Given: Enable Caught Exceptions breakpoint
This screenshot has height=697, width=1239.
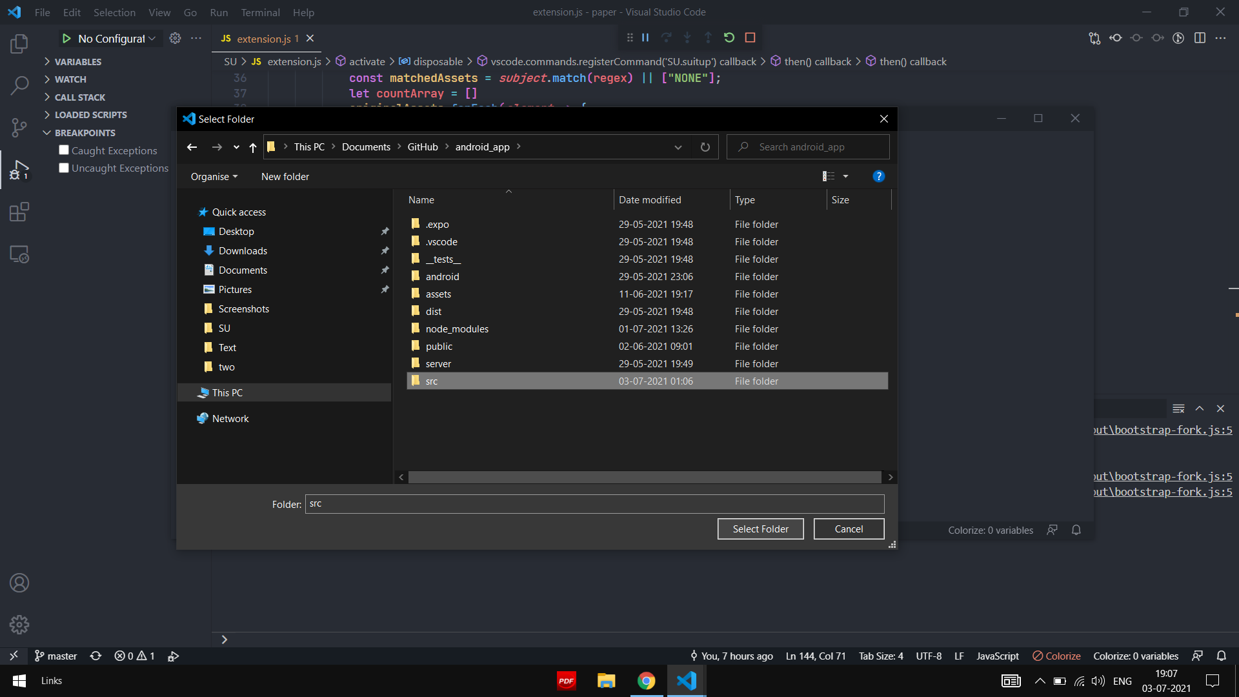Looking at the screenshot, I should click(x=64, y=150).
